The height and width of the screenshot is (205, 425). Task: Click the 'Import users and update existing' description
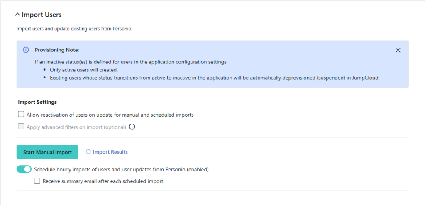tap(74, 29)
